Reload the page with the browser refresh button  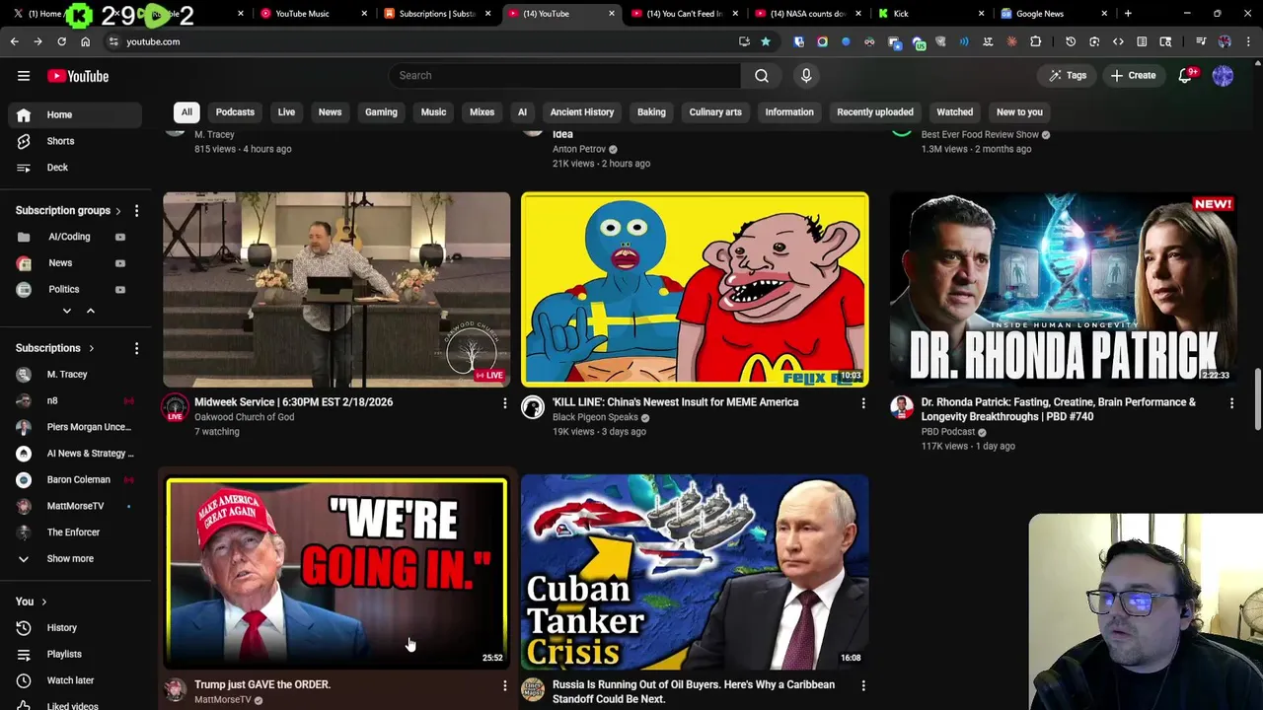pos(61,41)
